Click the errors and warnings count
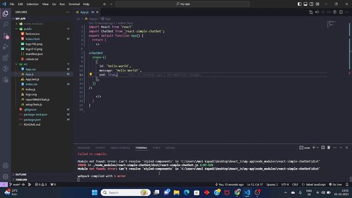The image size is (352, 198). (x=41, y=184)
